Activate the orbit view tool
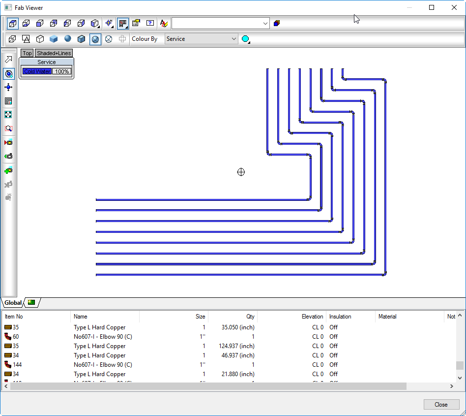Screen dimensions: 466x416 pyautogui.click(x=8, y=74)
